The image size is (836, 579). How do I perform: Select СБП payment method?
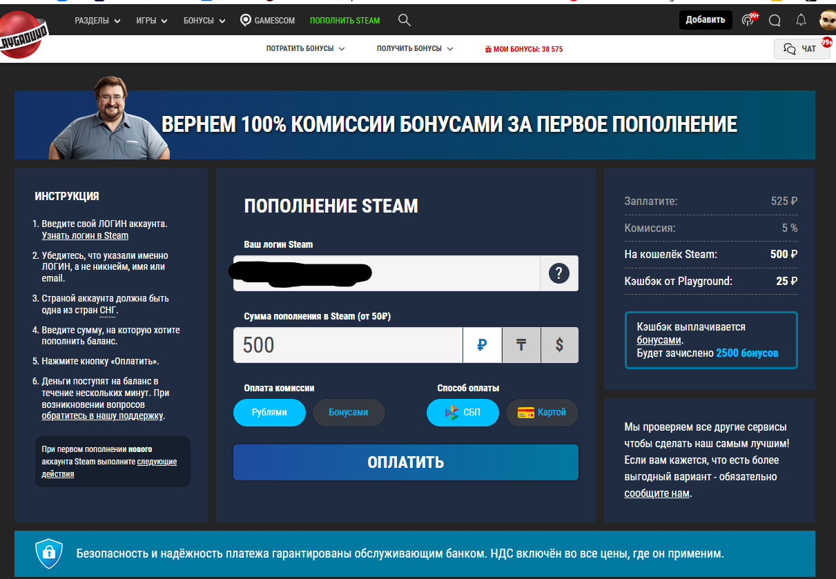463,413
